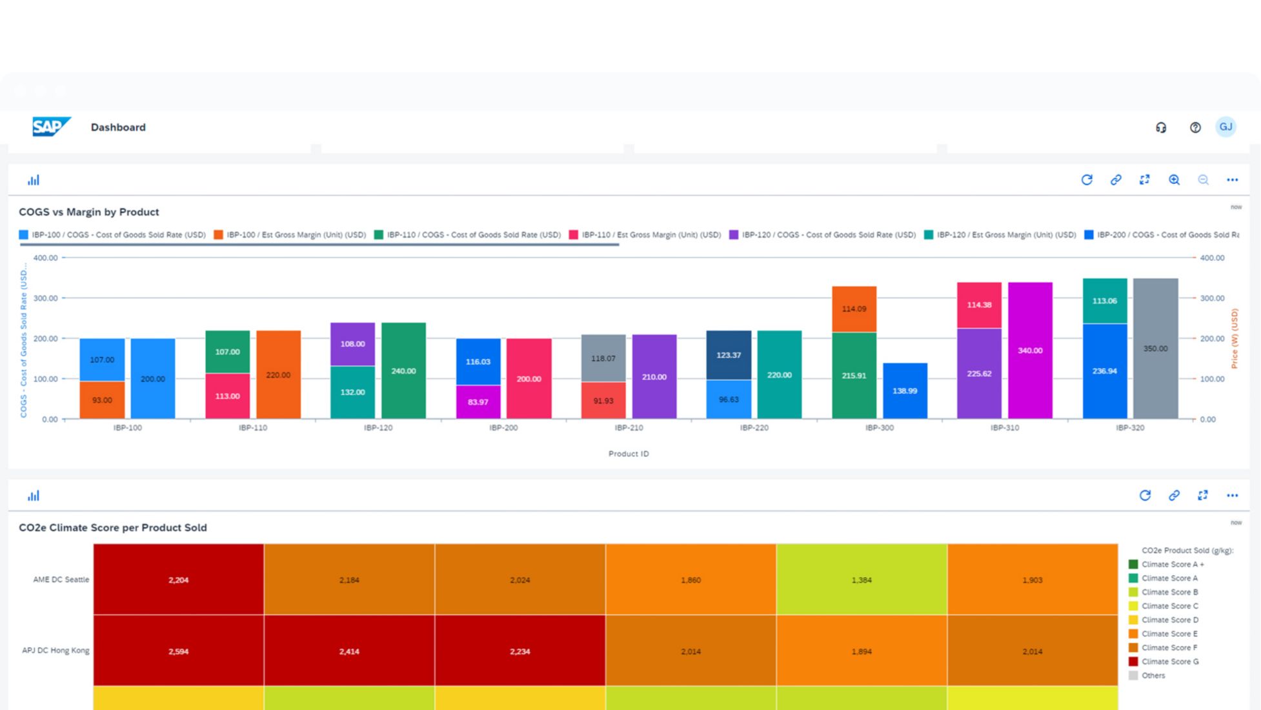Open the GJ user avatar menu
This screenshot has width=1261, height=710.
tap(1226, 127)
